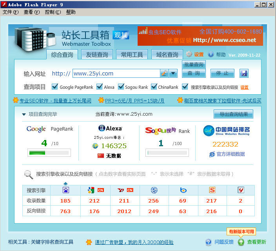
Task: Click the green up-arrow update icon
Action: [241, 242]
